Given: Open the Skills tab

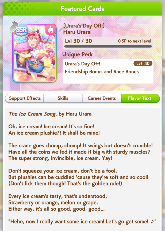Looking at the screenshot, I should pos(63,98).
